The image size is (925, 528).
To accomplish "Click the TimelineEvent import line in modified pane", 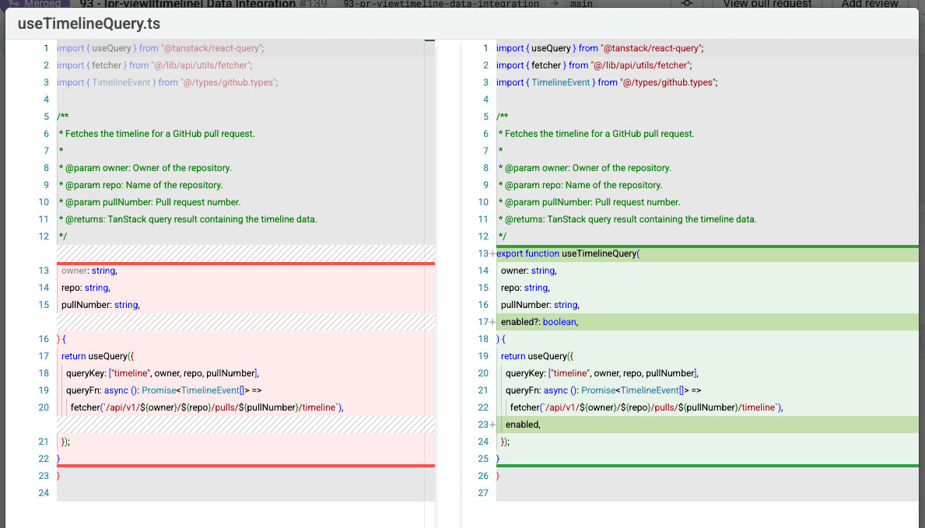I will click(607, 82).
